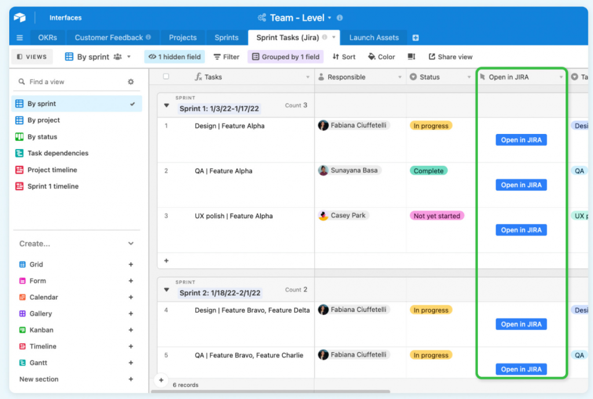
Task: Add a new Grid view with plus icon
Action: 130,264
